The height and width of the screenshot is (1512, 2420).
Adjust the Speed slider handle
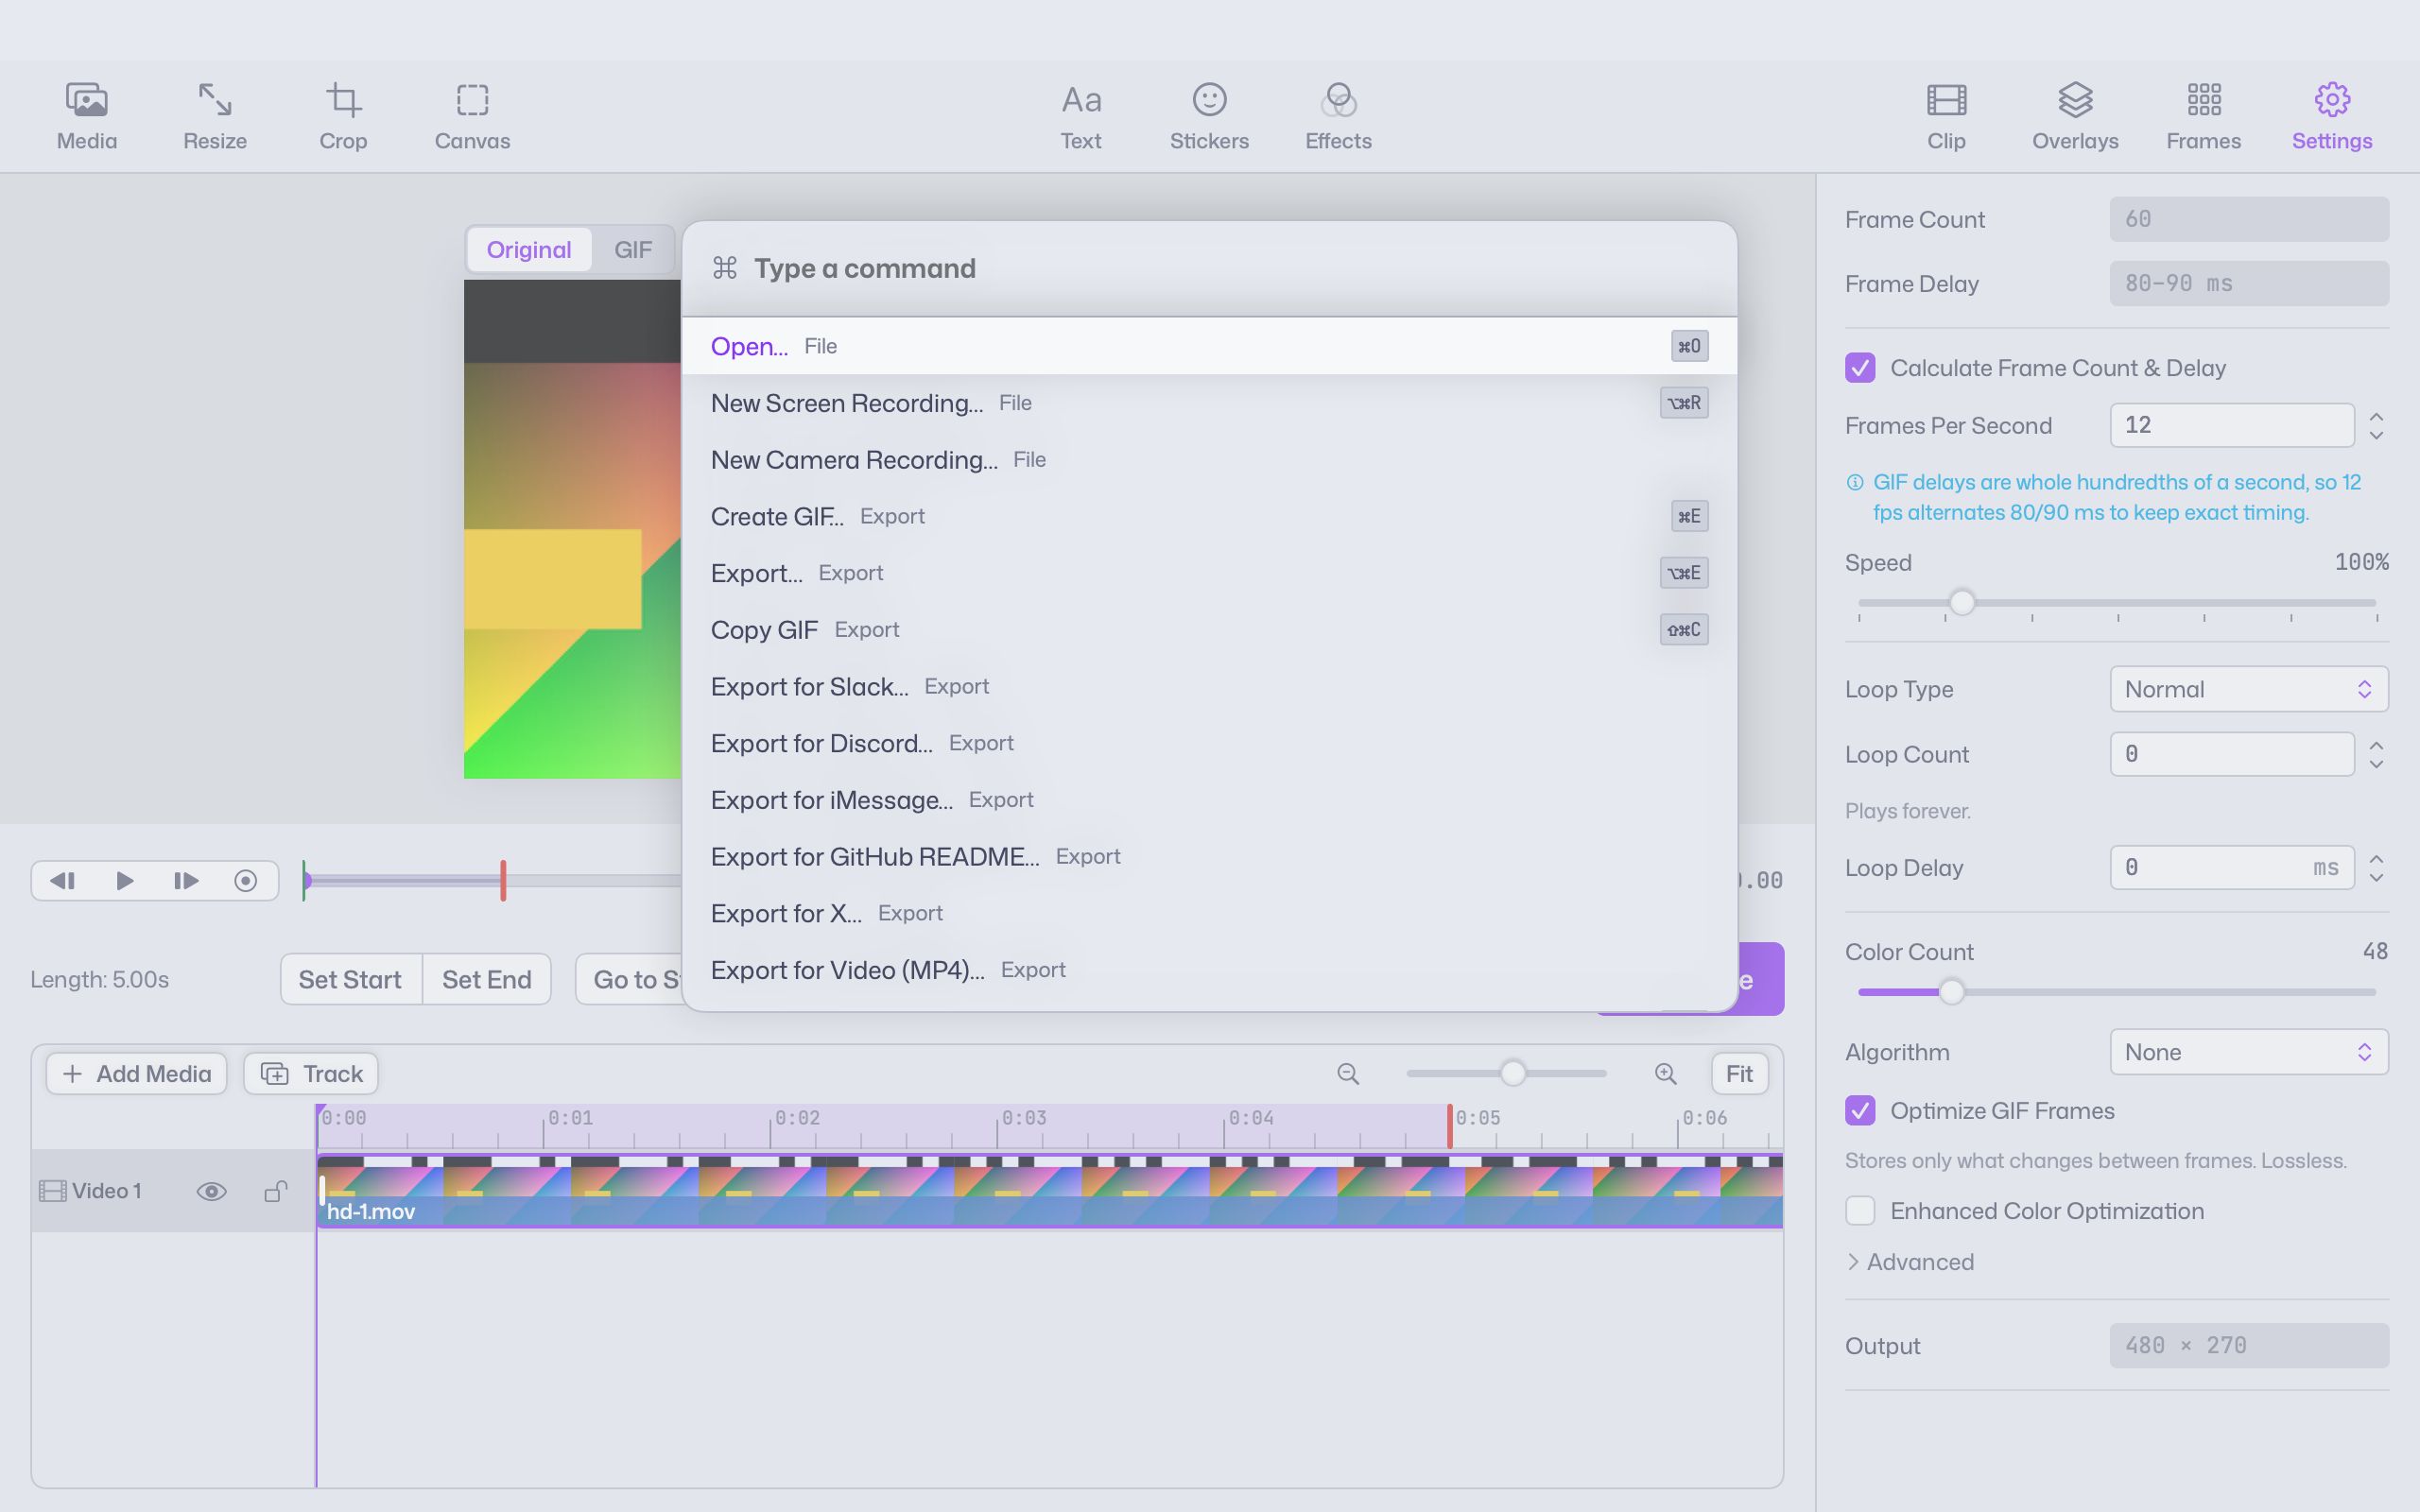click(x=1962, y=603)
